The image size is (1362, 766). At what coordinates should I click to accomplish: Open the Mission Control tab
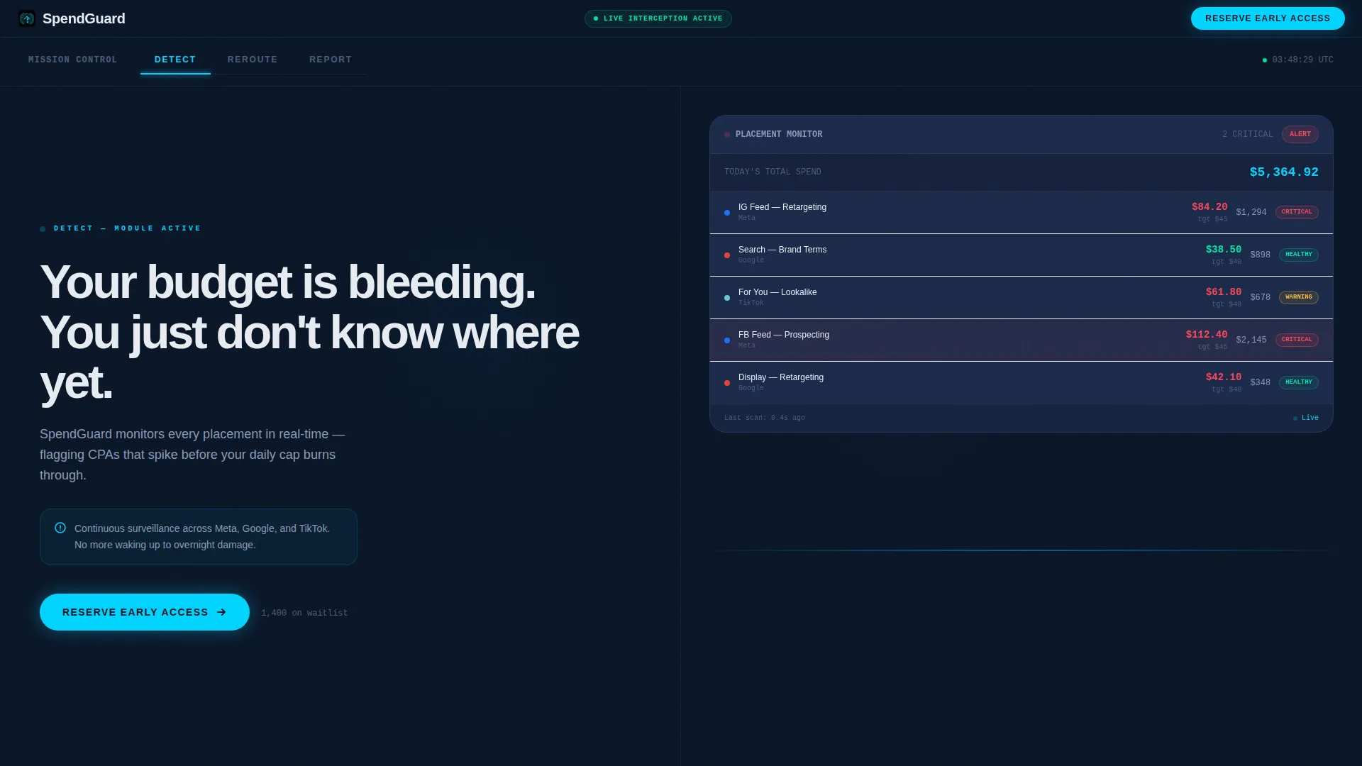72,60
